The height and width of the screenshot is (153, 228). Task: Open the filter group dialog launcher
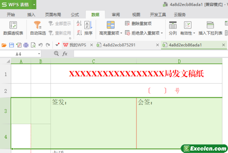coord(70,38)
